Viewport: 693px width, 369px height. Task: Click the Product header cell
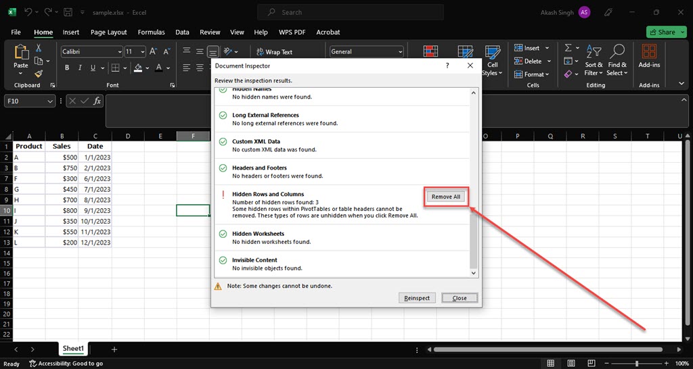pyautogui.click(x=29, y=146)
